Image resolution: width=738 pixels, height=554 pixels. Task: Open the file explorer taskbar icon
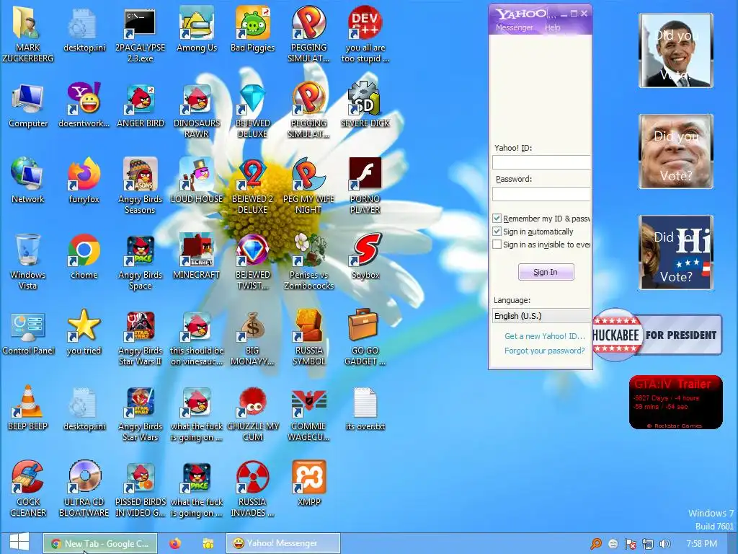(208, 543)
